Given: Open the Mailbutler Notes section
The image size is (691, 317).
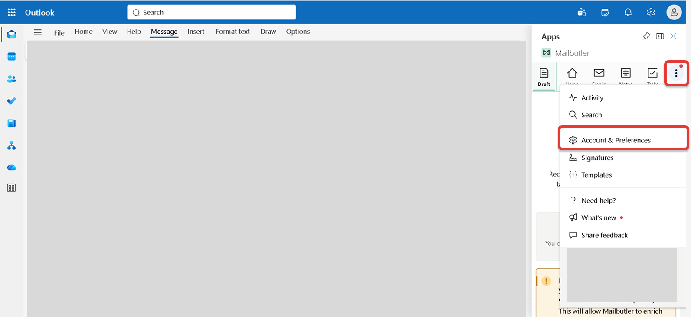Looking at the screenshot, I should coord(626,76).
